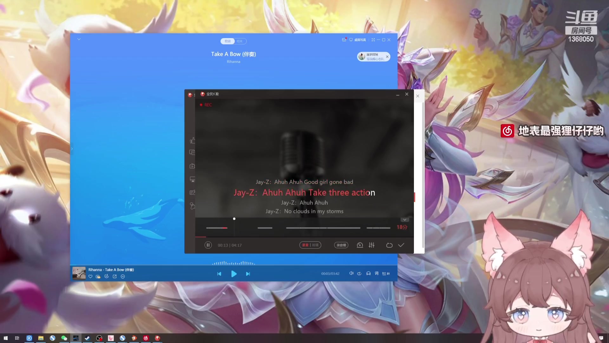Viewport: 609px width, 343px height.
Task: Open the video icon in karaoke sidebar
Action: 192,166
